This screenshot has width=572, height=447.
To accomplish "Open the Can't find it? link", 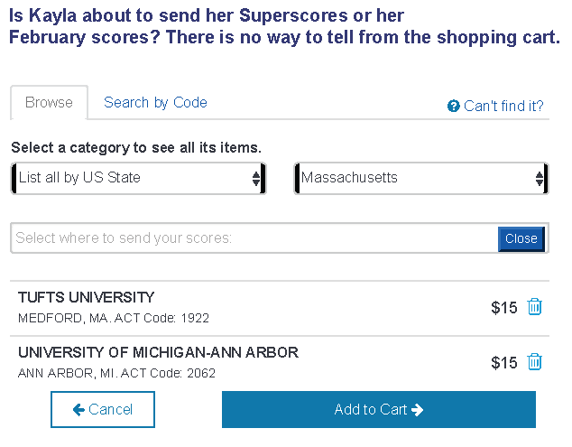I will [x=503, y=106].
